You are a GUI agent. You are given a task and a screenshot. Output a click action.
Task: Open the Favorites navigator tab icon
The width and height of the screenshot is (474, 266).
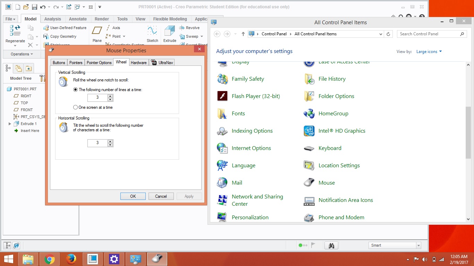point(28,68)
